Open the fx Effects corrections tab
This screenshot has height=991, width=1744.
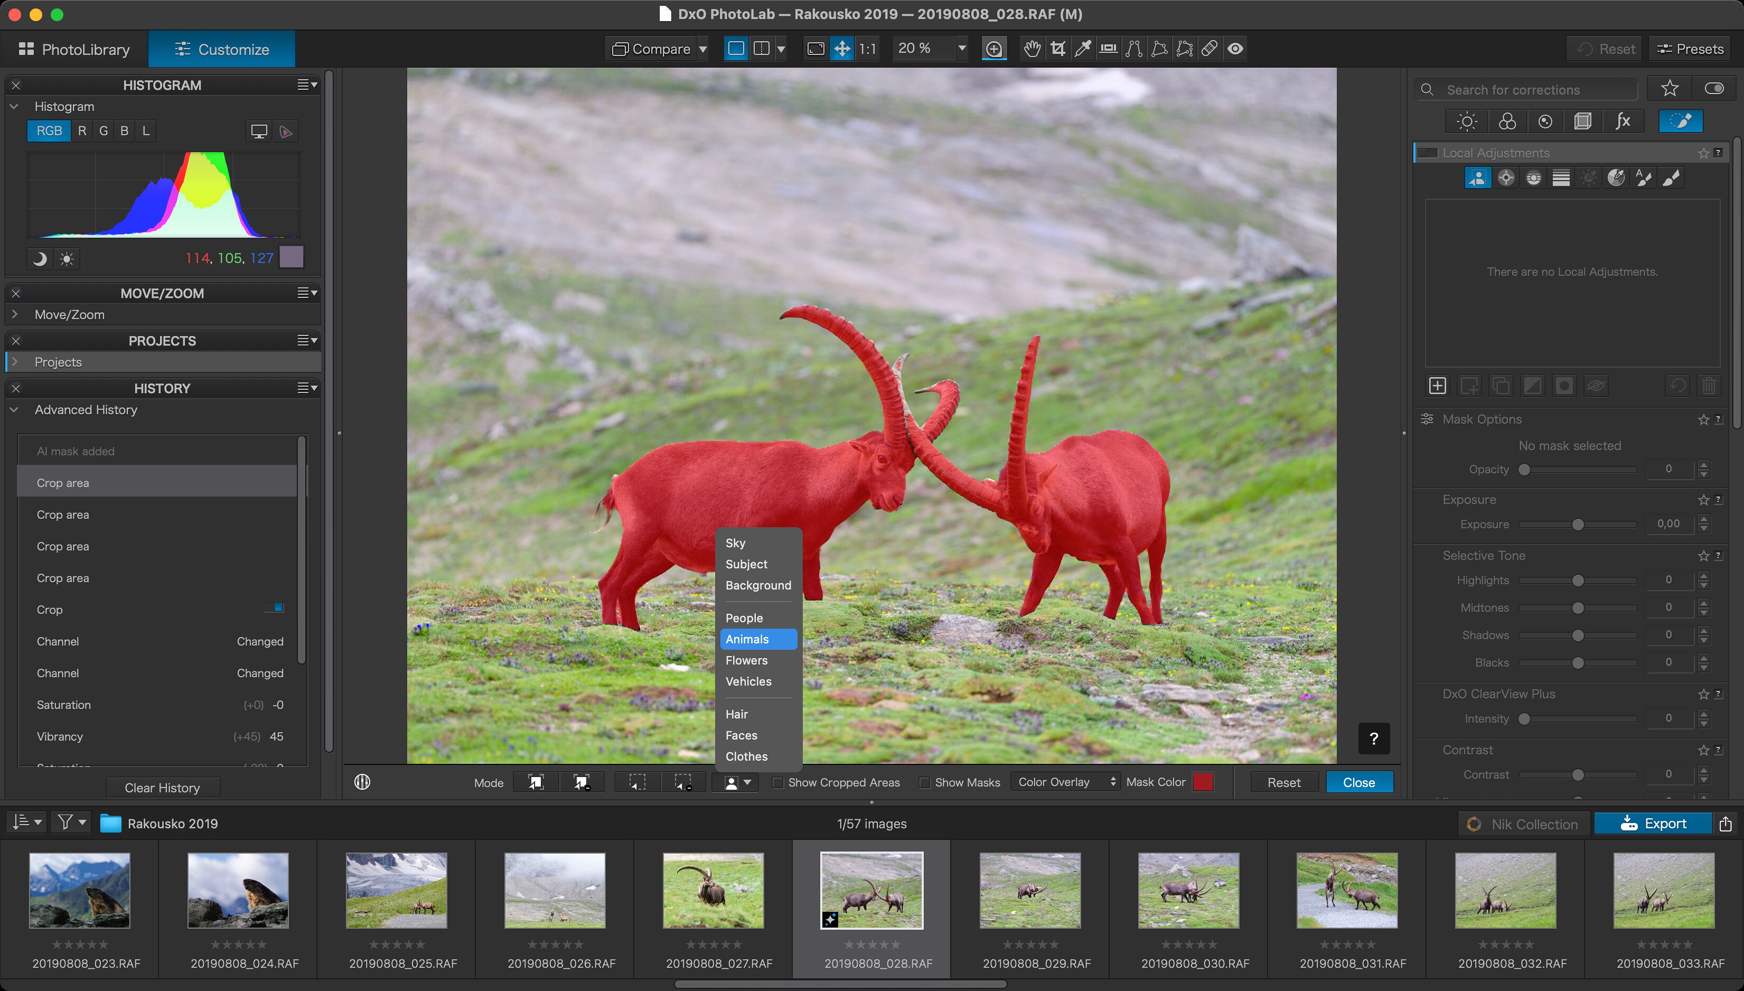coord(1623,121)
